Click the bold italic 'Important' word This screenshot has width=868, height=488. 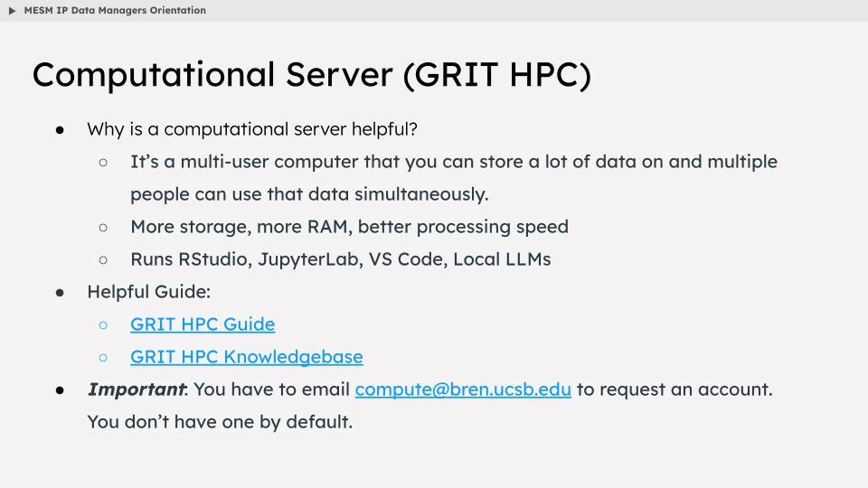[x=137, y=389]
